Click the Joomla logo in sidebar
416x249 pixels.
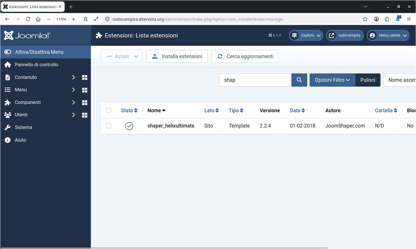(x=27, y=35)
